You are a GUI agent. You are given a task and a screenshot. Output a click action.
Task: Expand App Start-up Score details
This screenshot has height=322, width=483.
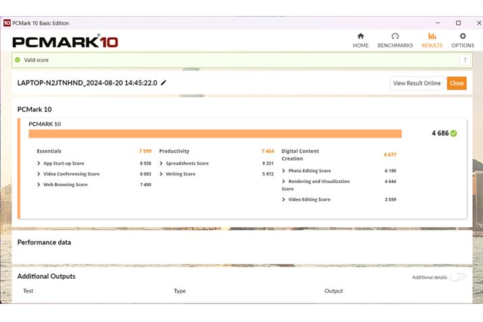[x=39, y=163]
